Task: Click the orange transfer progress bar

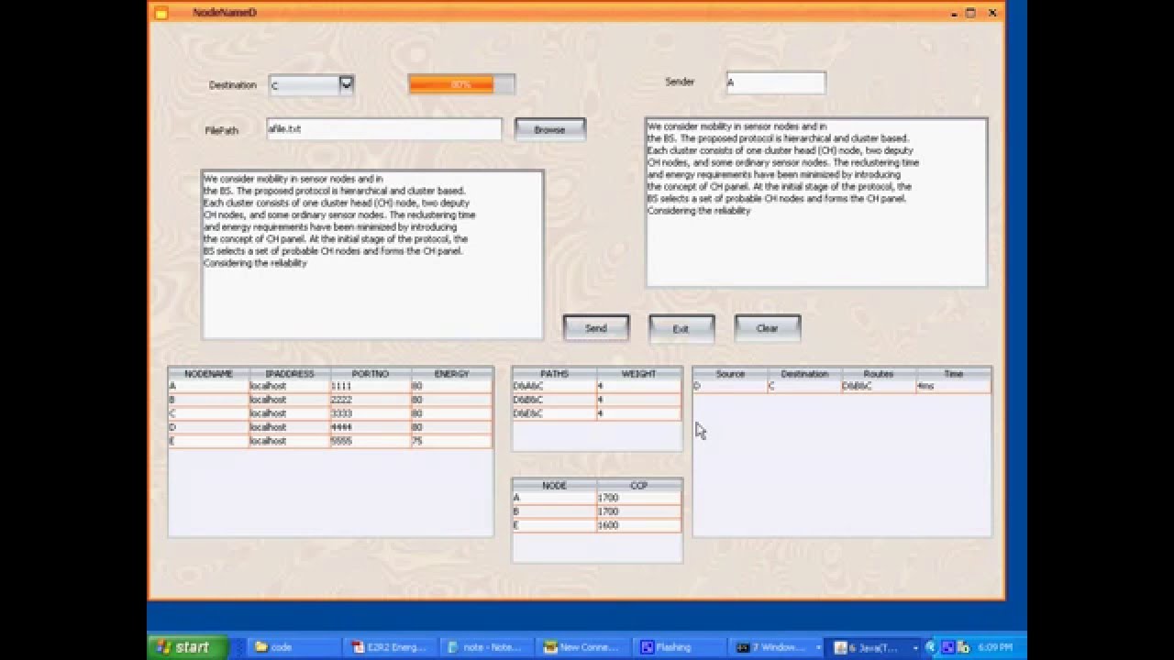Action: click(x=461, y=84)
